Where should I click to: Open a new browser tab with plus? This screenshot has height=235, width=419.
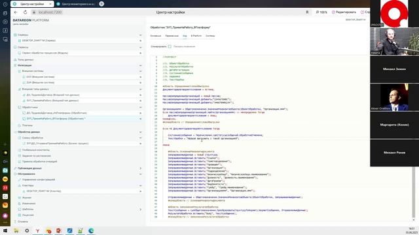pyautogui.click(x=101, y=4)
